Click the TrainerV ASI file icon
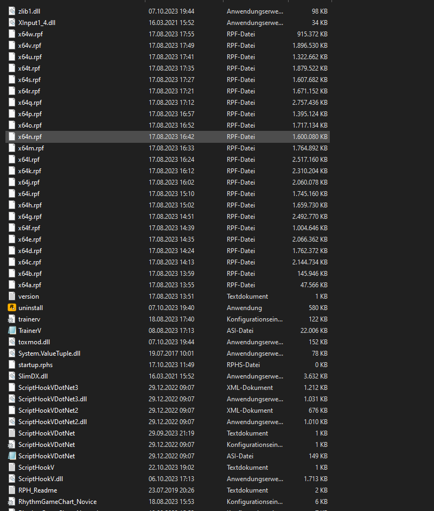This screenshot has height=511, width=434. point(12,331)
